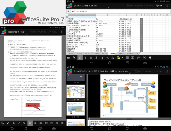The width and height of the screenshot is (171, 131).
Task: Click the insert row icon in the spreadsheet toolbar
Action: point(133,58)
